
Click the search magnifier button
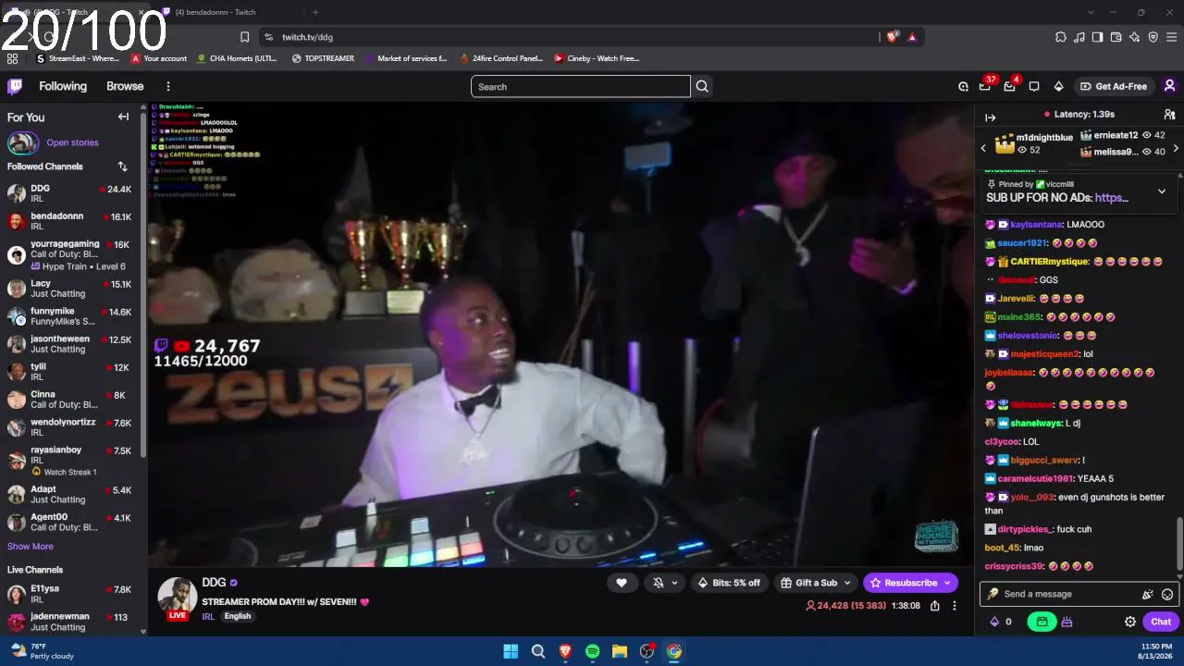702,86
